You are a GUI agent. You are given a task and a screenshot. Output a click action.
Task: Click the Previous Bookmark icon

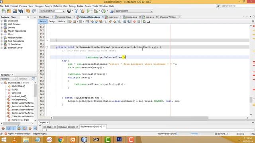tap(110, 21)
